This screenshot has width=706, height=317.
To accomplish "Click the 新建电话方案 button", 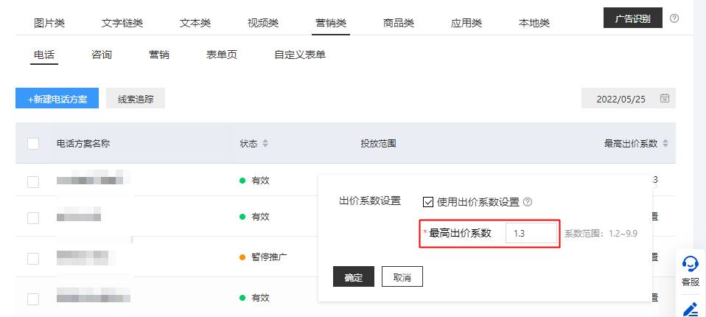I will coord(57,98).
